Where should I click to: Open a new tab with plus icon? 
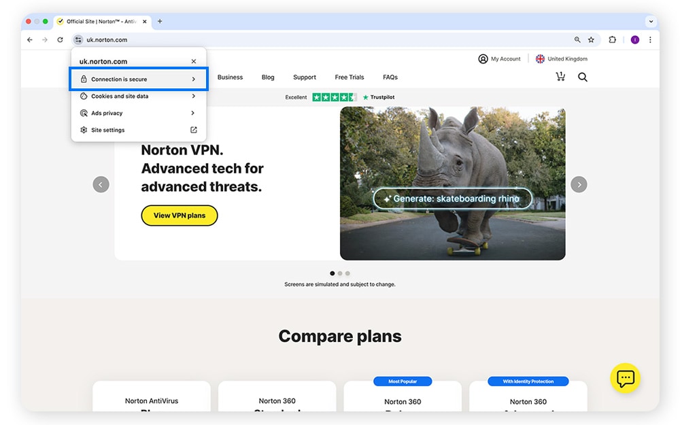pyautogui.click(x=160, y=21)
